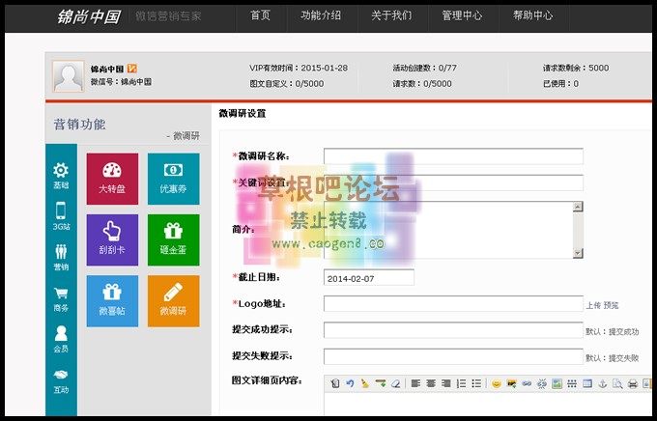Click the print icon in editor toolbar
The image size is (657, 421).
[633, 383]
